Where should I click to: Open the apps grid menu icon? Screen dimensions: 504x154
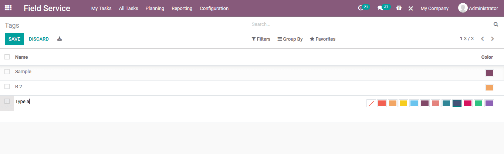(8, 8)
